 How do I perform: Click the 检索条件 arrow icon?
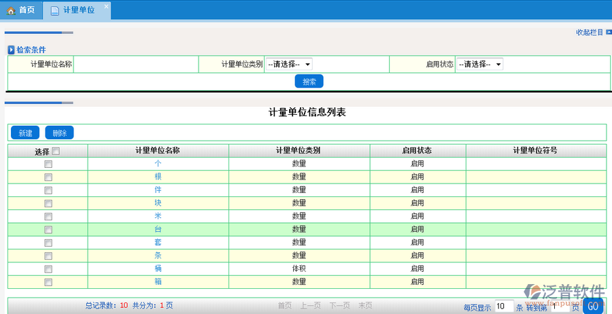pyautogui.click(x=11, y=50)
